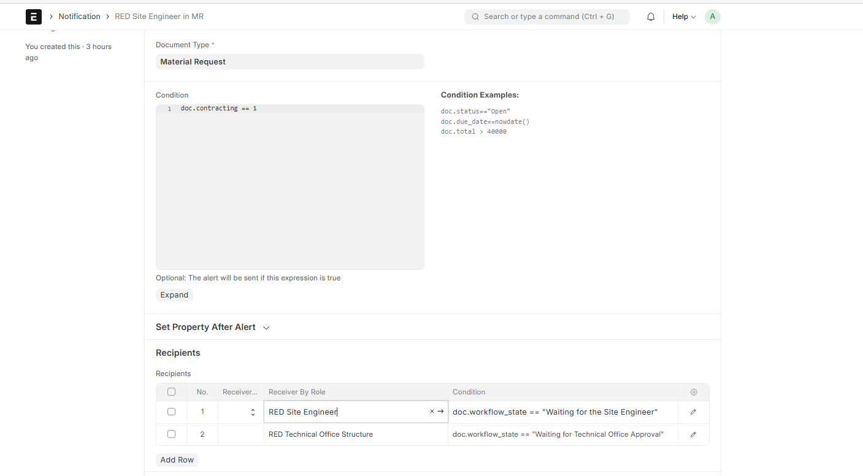The height and width of the screenshot is (476, 863).
Task: Focus the search or command bar
Action: coord(547,17)
